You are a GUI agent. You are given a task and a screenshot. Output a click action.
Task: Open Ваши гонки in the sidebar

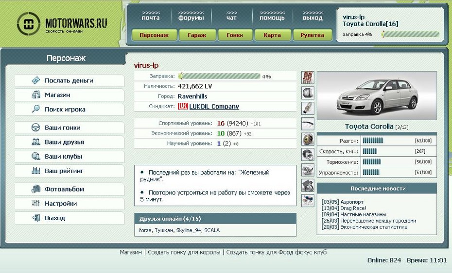pos(70,128)
